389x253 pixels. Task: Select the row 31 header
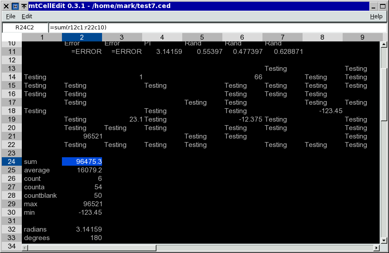click(12, 221)
